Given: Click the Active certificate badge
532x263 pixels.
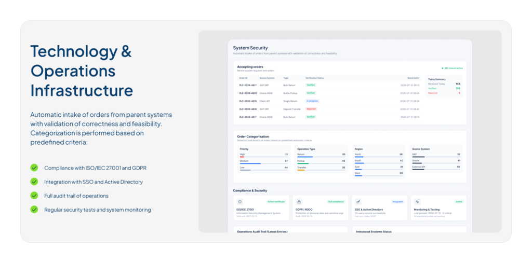Looking at the screenshot, I should coord(276,202).
